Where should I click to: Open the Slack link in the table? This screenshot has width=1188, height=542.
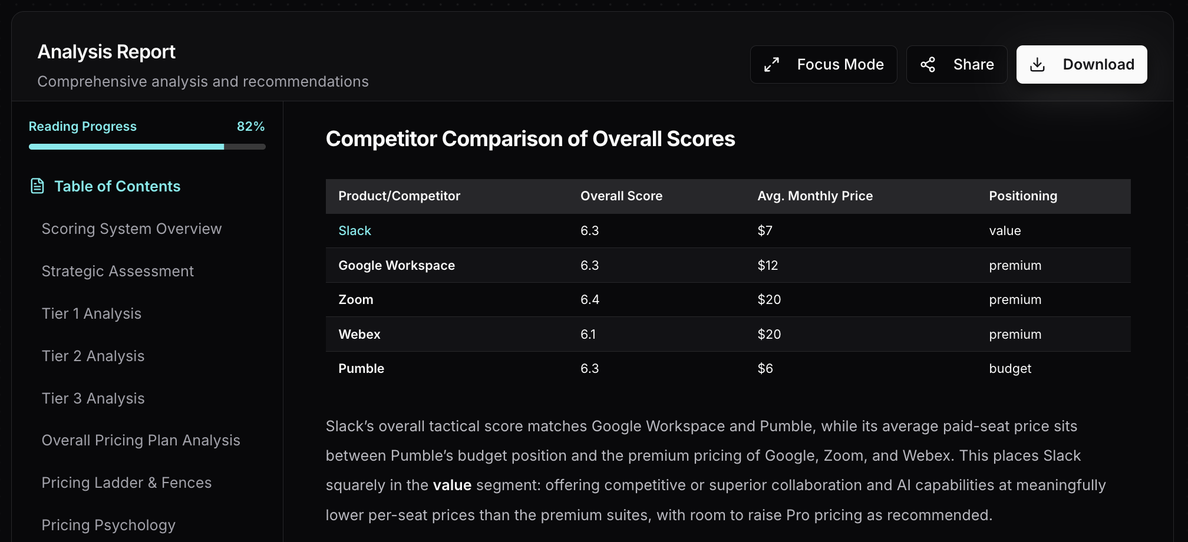click(354, 230)
